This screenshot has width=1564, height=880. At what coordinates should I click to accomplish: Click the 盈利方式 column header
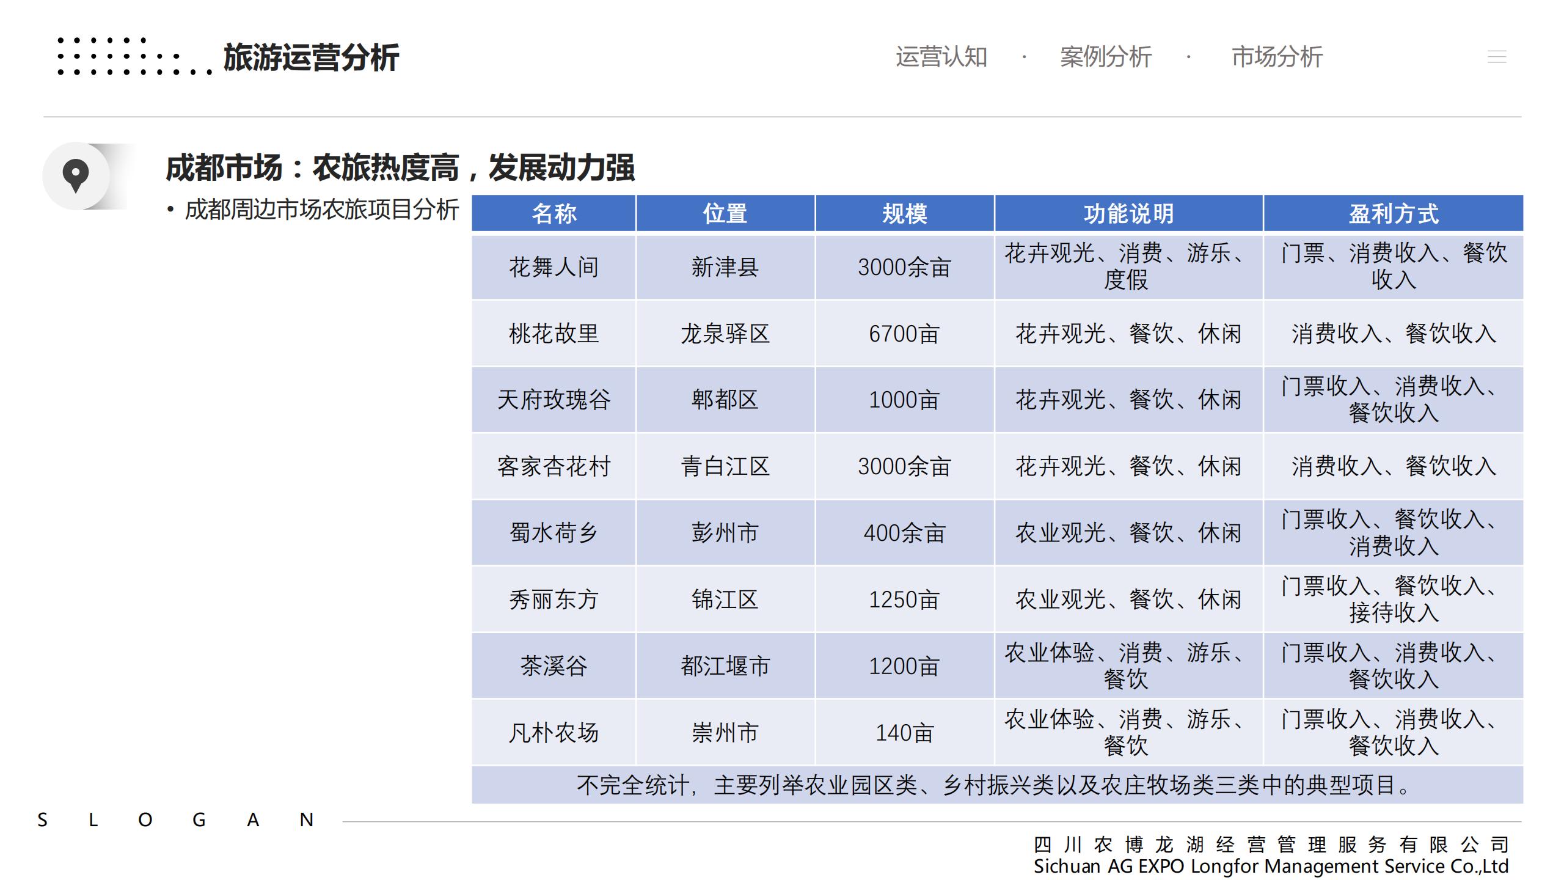tap(1393, 214)
